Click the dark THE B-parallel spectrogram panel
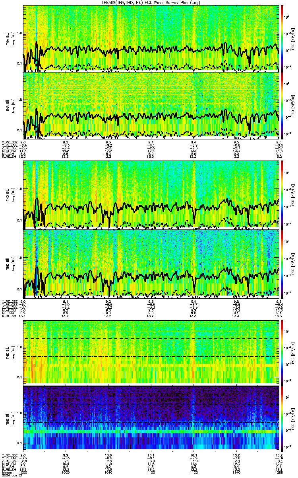Screen dimensions: 298x478 point(151,418)
